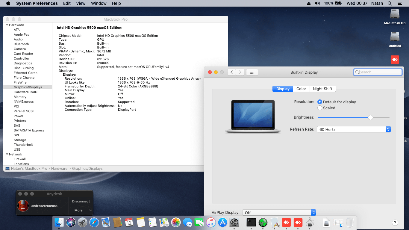Open the green Clover Configurator Dock icon
The width and height of the screenshot is (409, 230).
click(x=263, y=222)
